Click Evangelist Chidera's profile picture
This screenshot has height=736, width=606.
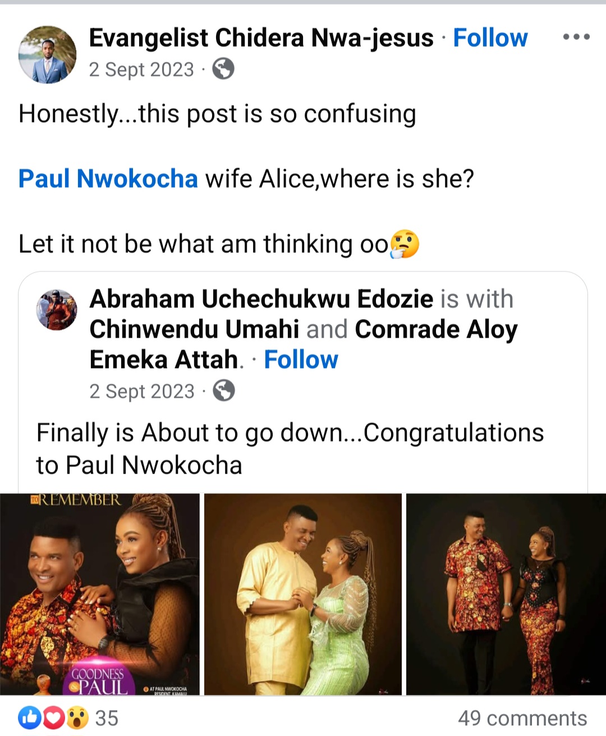(48, 54)
